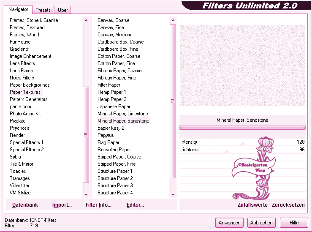The height and width of the screenshot is (232, 312).
Task: Select Tramages category
Action: 20,178
